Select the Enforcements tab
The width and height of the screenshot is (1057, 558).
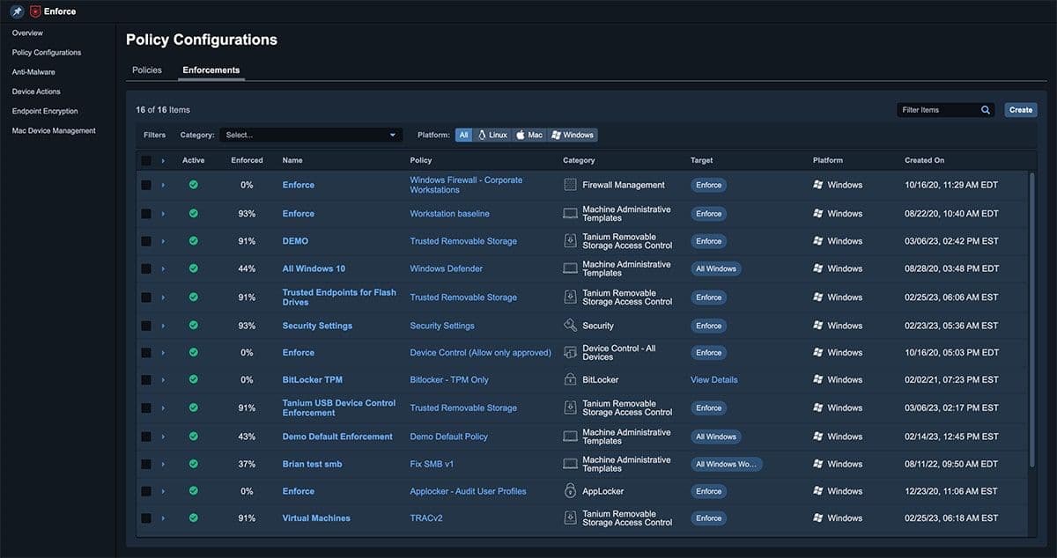(x=211, y=70)
